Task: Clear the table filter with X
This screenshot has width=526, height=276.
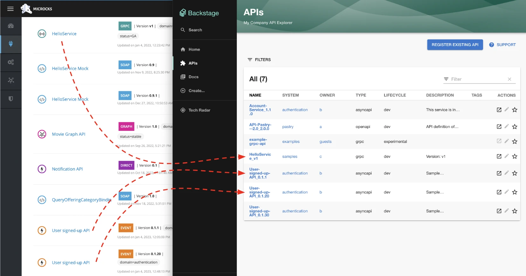Action: click(509, 79)
